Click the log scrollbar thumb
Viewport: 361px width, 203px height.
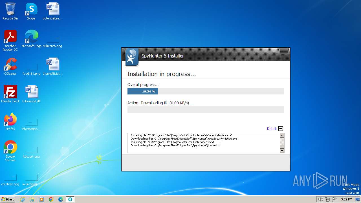click(x=282, y=147)
